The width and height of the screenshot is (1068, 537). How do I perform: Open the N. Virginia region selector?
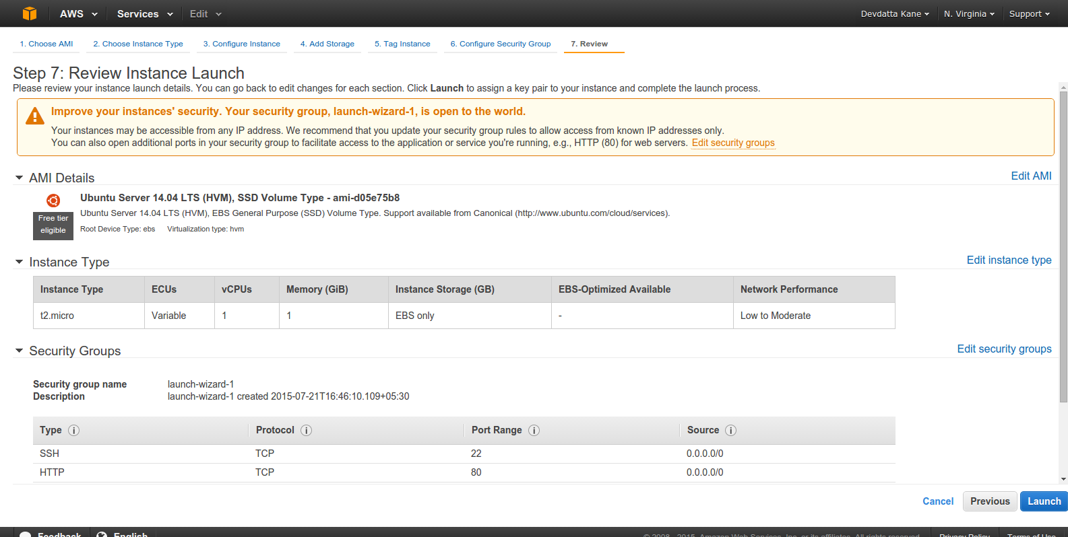point(969,13)
